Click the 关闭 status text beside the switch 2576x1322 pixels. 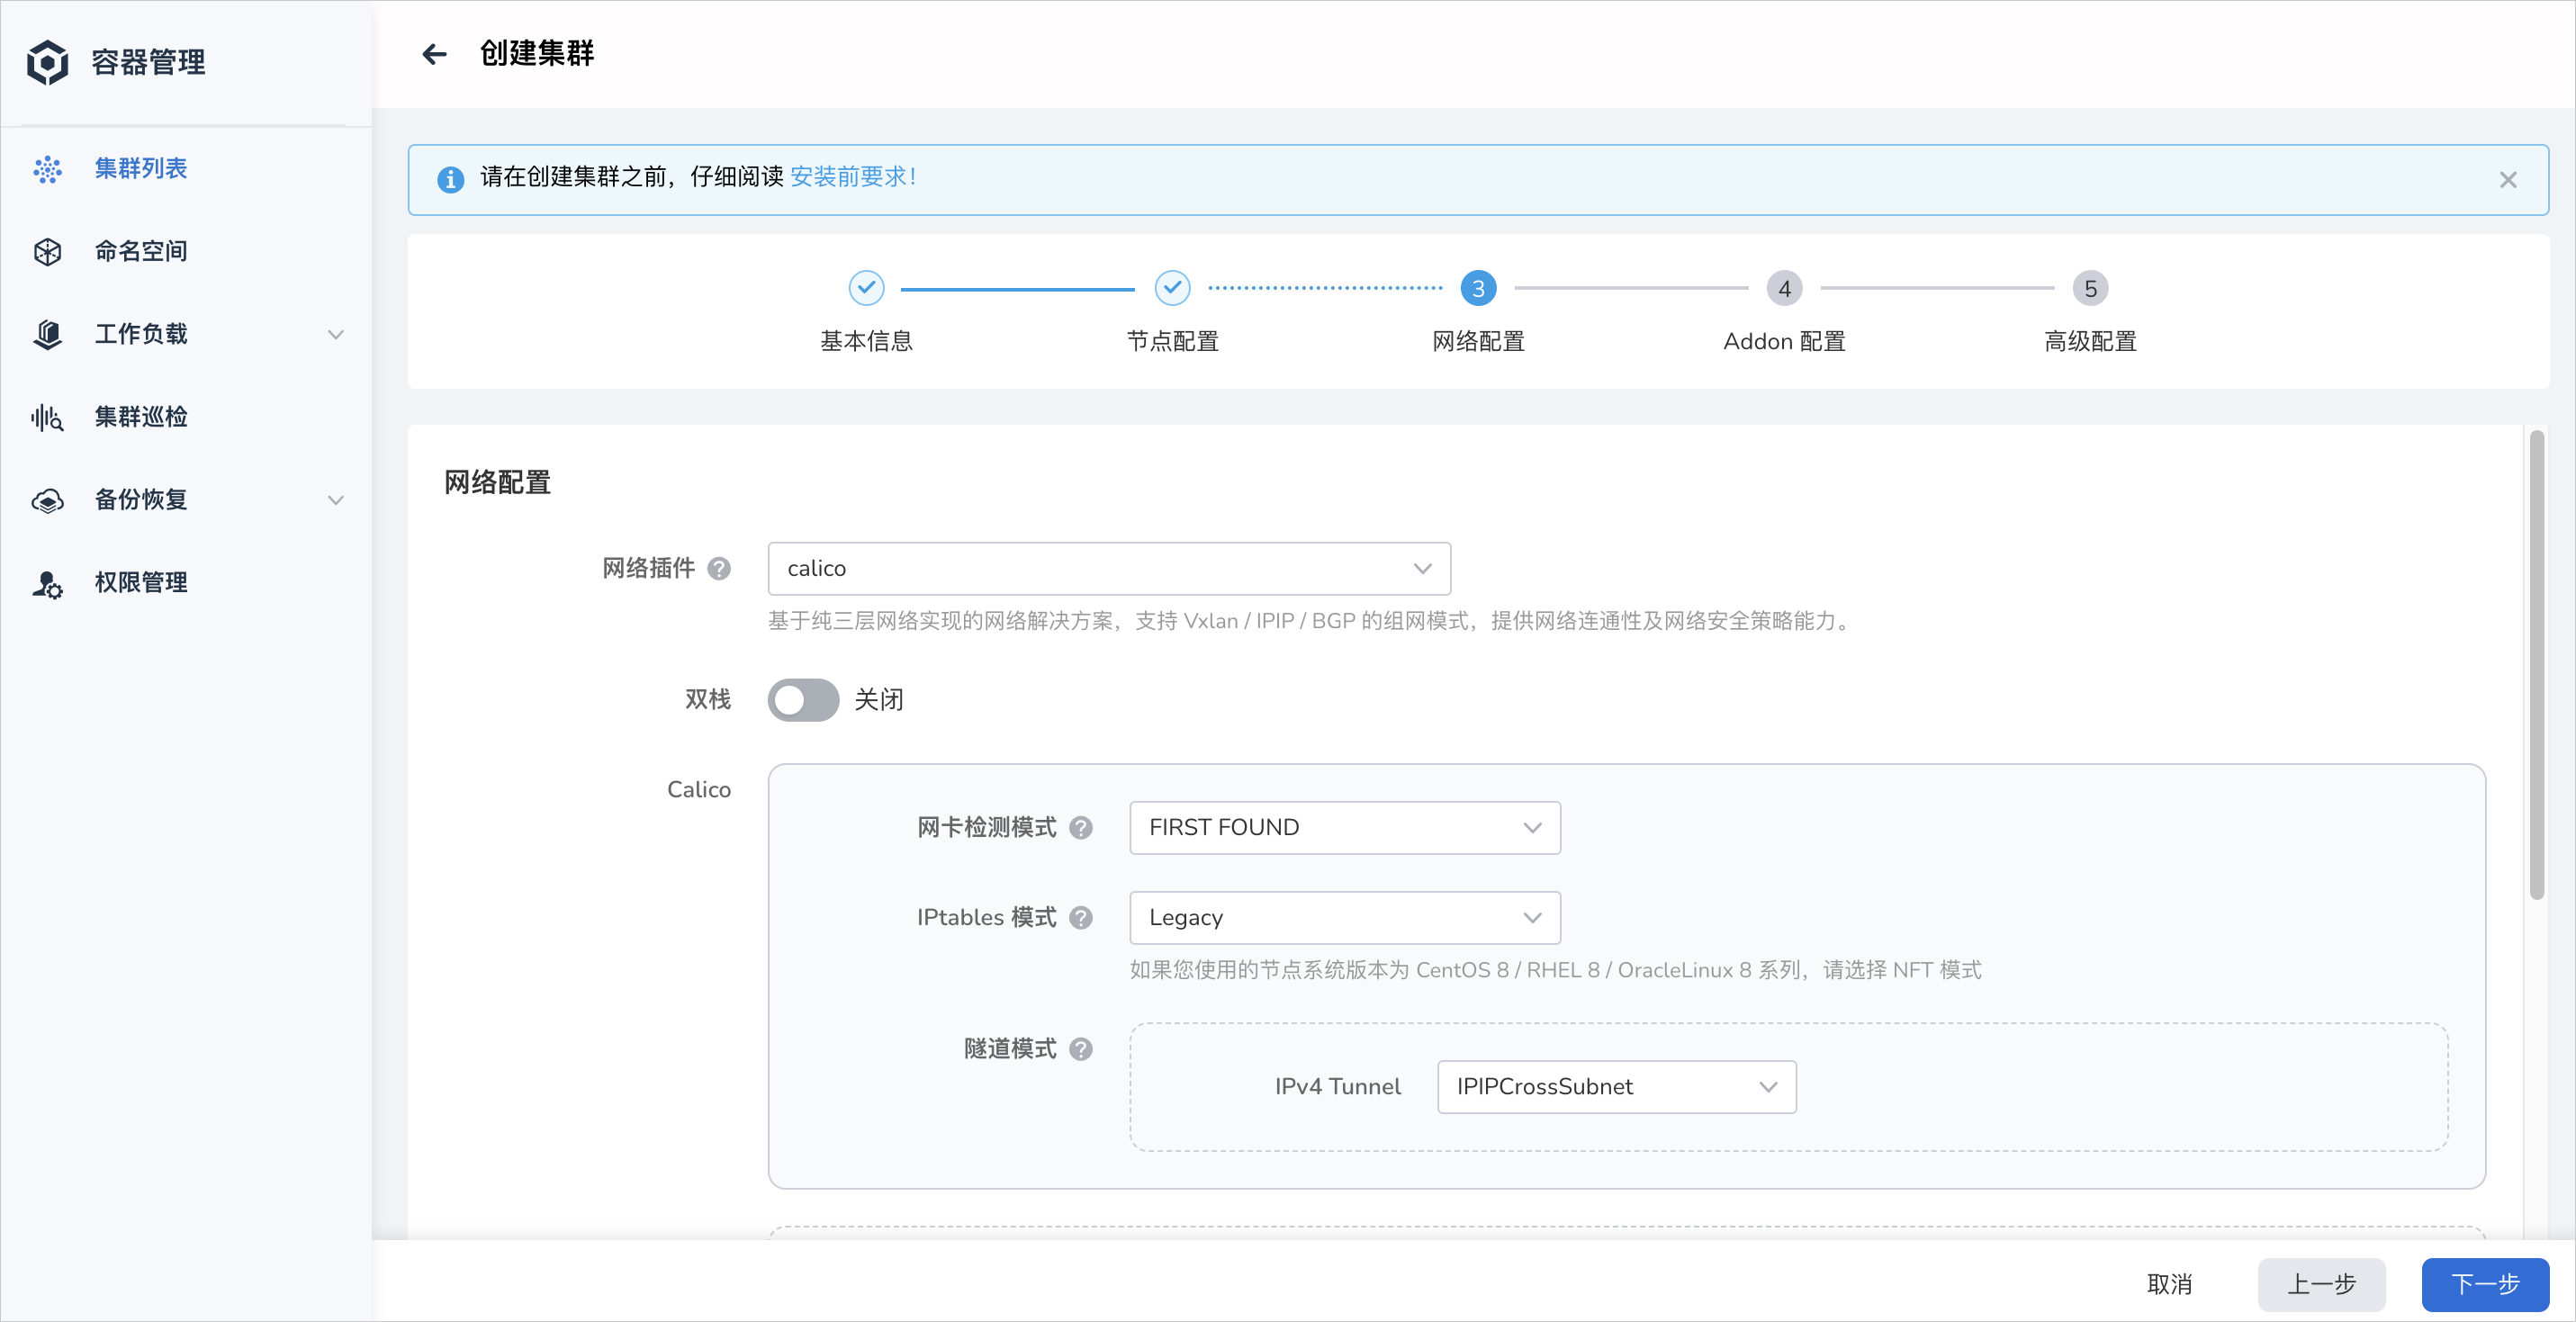(x=879, y=700)
